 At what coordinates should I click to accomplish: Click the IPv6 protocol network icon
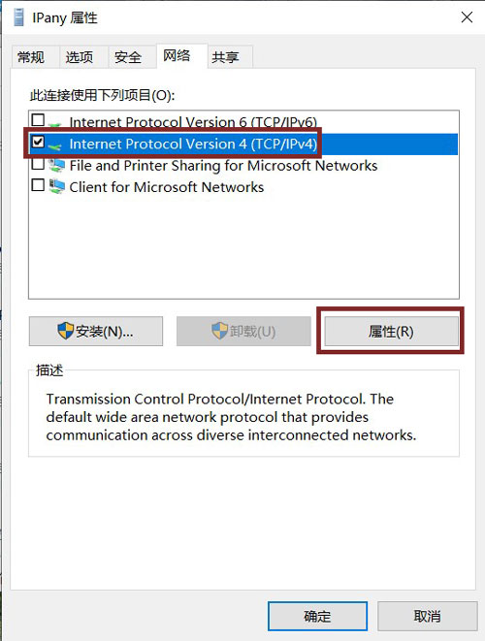pyautogui.click(x=56, y=124)
